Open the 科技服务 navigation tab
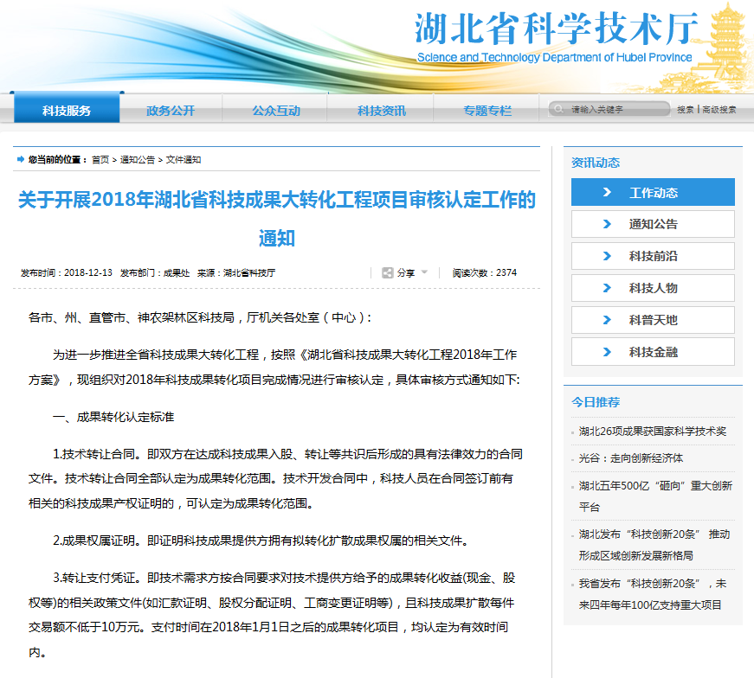The width and height of the screenshot is (754, 678). point(67,108)
